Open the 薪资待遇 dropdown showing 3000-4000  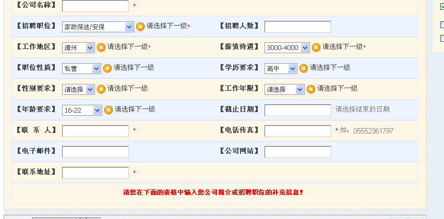(287, 47)
